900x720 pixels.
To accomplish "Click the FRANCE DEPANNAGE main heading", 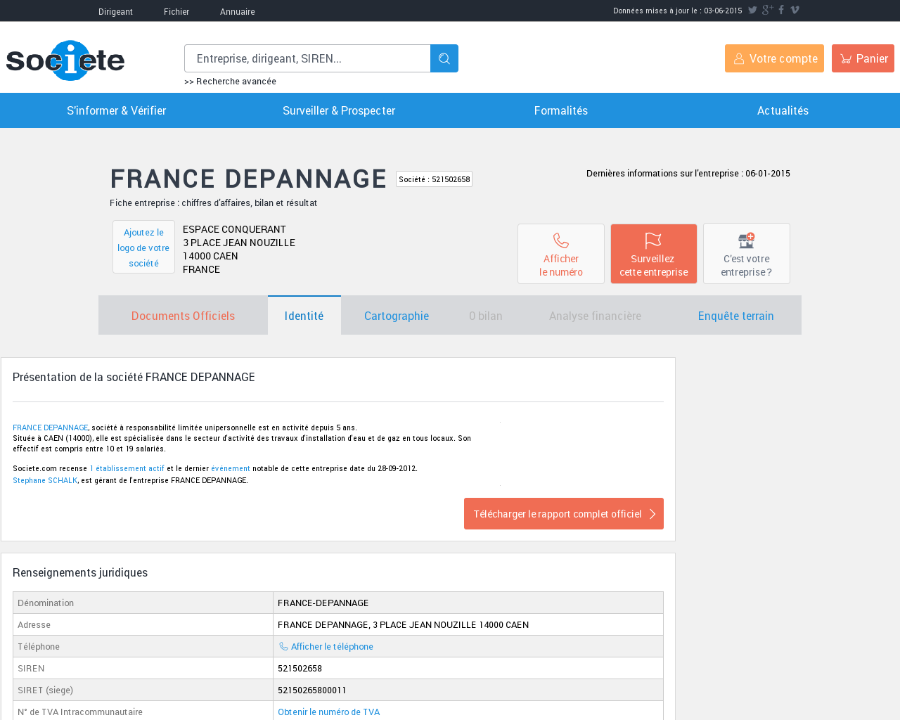I will pos(248,179).
